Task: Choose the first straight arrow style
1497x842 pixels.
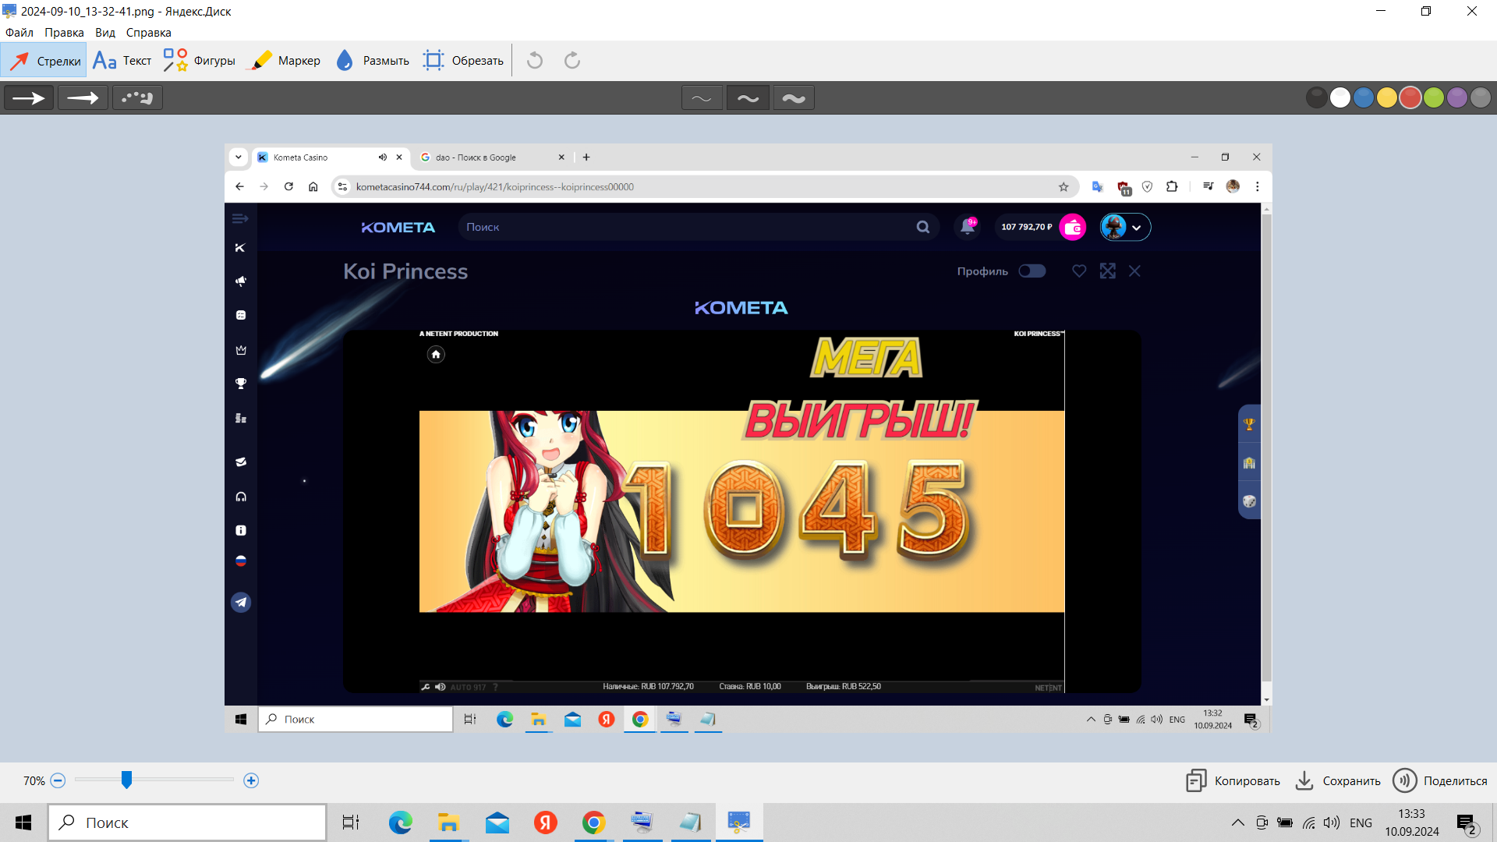Action: (29, 98)
